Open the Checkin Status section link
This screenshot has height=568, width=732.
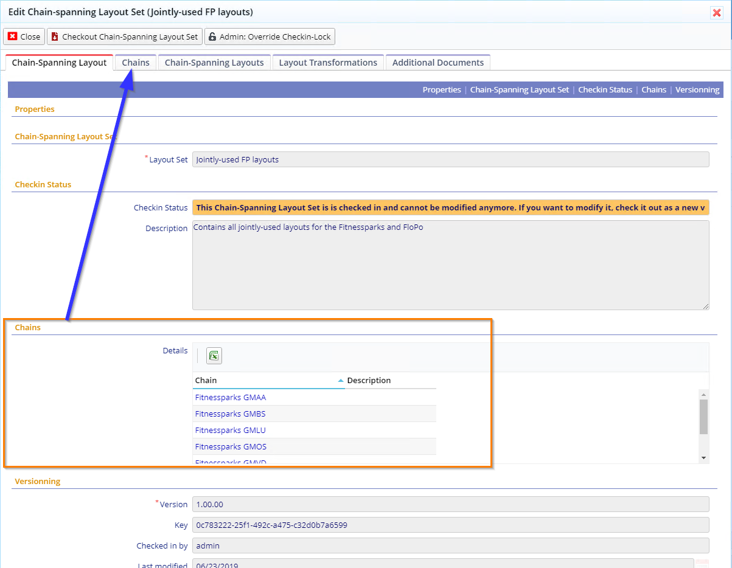pos(605,89)
